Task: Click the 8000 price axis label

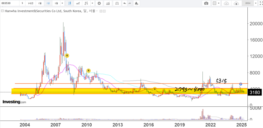Action: [255, 73]
